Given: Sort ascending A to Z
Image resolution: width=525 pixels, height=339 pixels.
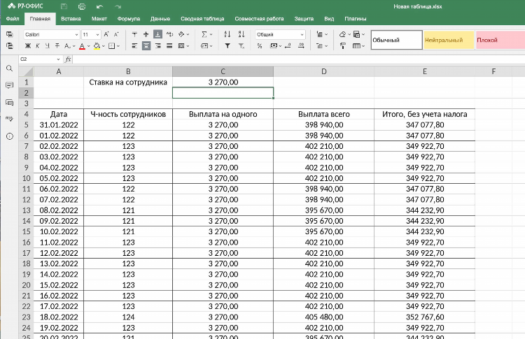Looking at the screenshot, I should pos(227,34).
